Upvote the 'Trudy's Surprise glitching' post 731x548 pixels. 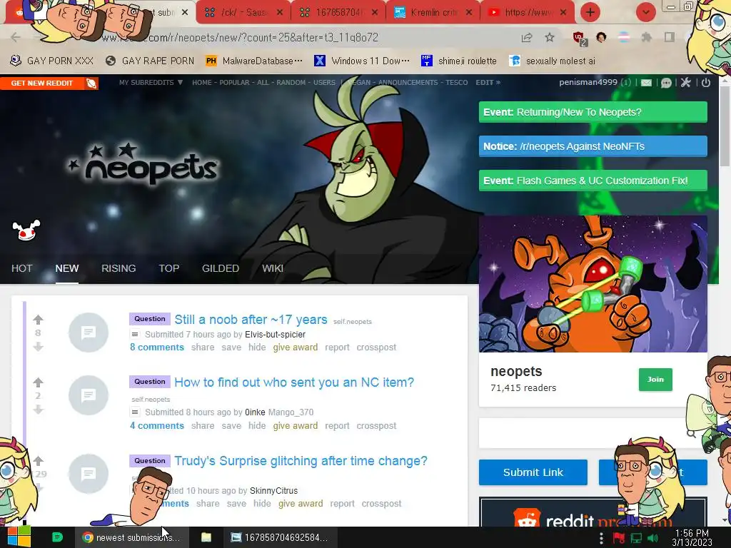point(39,461)
